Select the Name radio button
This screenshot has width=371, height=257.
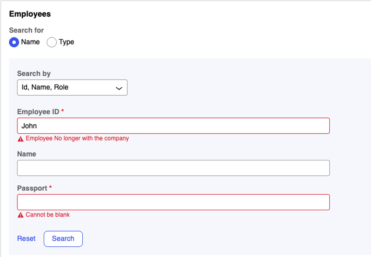coord(14,42)
